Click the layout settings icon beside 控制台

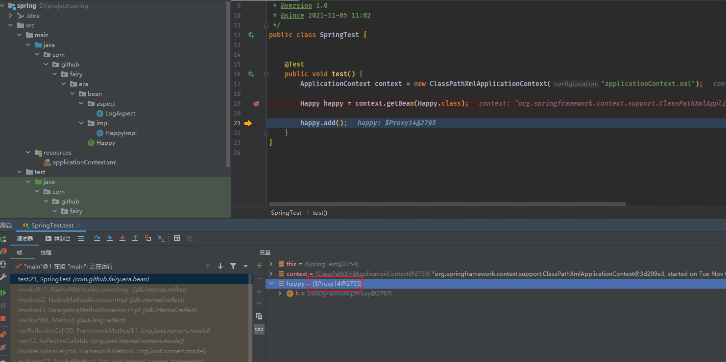(81, 238)
